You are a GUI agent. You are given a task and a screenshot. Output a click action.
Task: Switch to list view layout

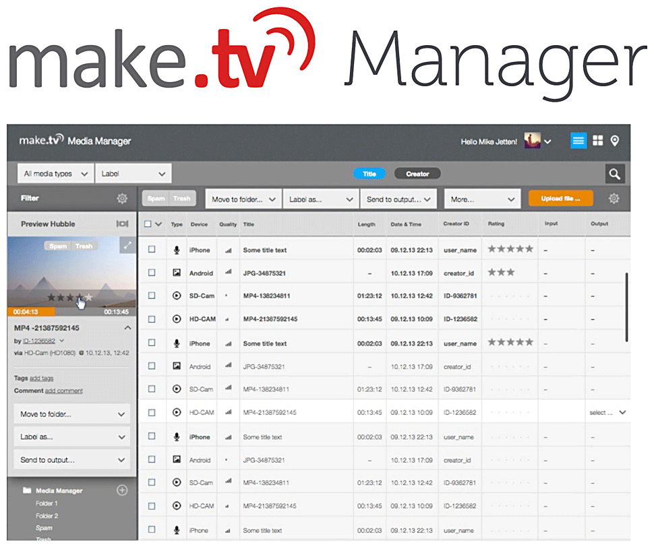pos(578,141)
